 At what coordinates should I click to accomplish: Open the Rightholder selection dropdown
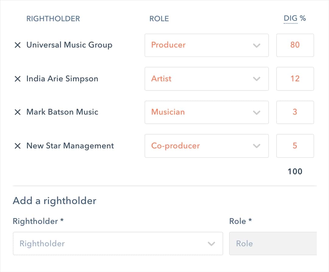pyautogui.click(x=118, y=244)
